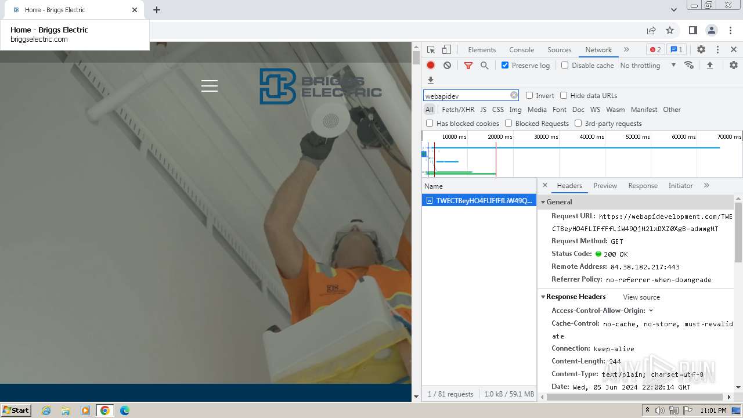Select the inspect element picker icon
Image resolution: width=743 pixels, height=418 pixels.
431,50
